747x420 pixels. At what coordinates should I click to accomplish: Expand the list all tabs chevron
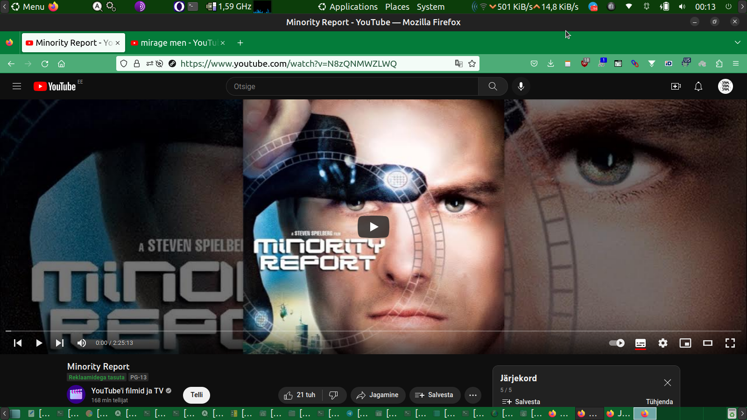coord(738,42)
